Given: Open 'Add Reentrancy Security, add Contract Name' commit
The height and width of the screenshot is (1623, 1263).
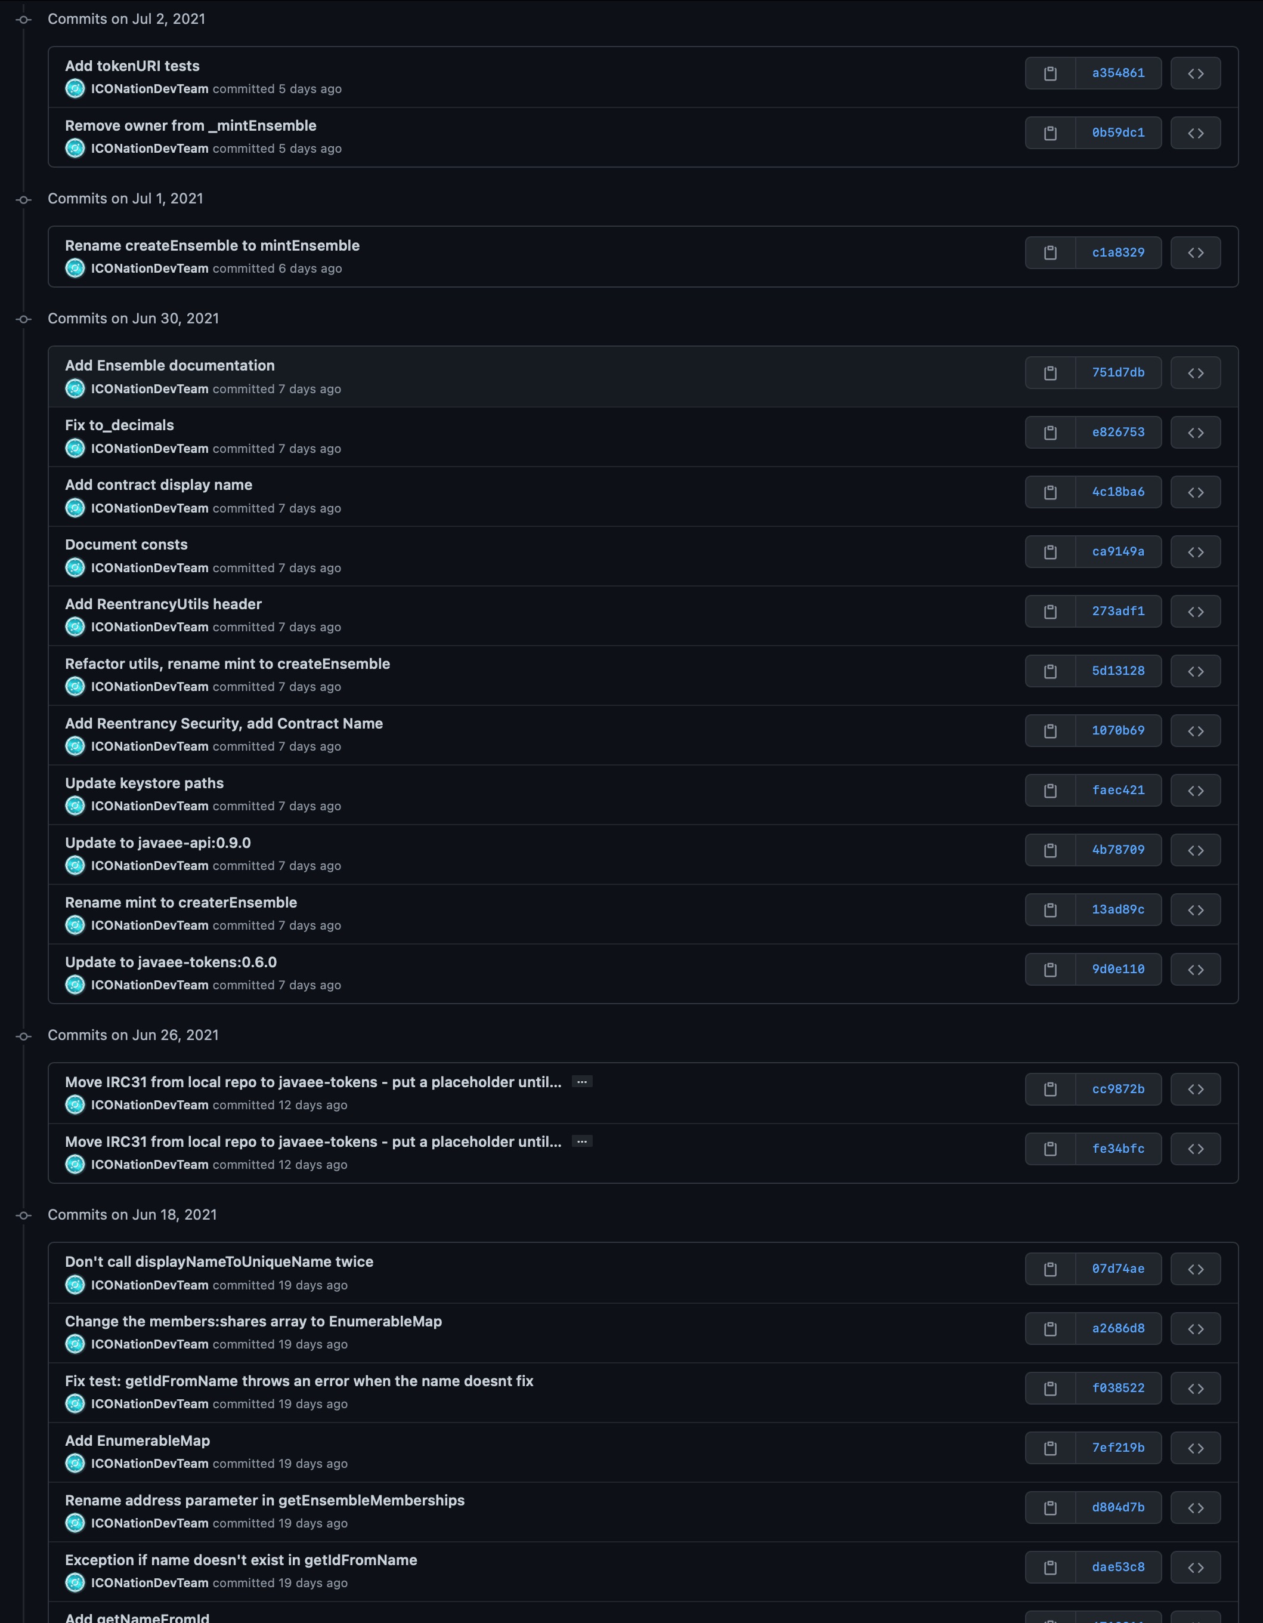Looking at the screenshot, I should [224, 724].
